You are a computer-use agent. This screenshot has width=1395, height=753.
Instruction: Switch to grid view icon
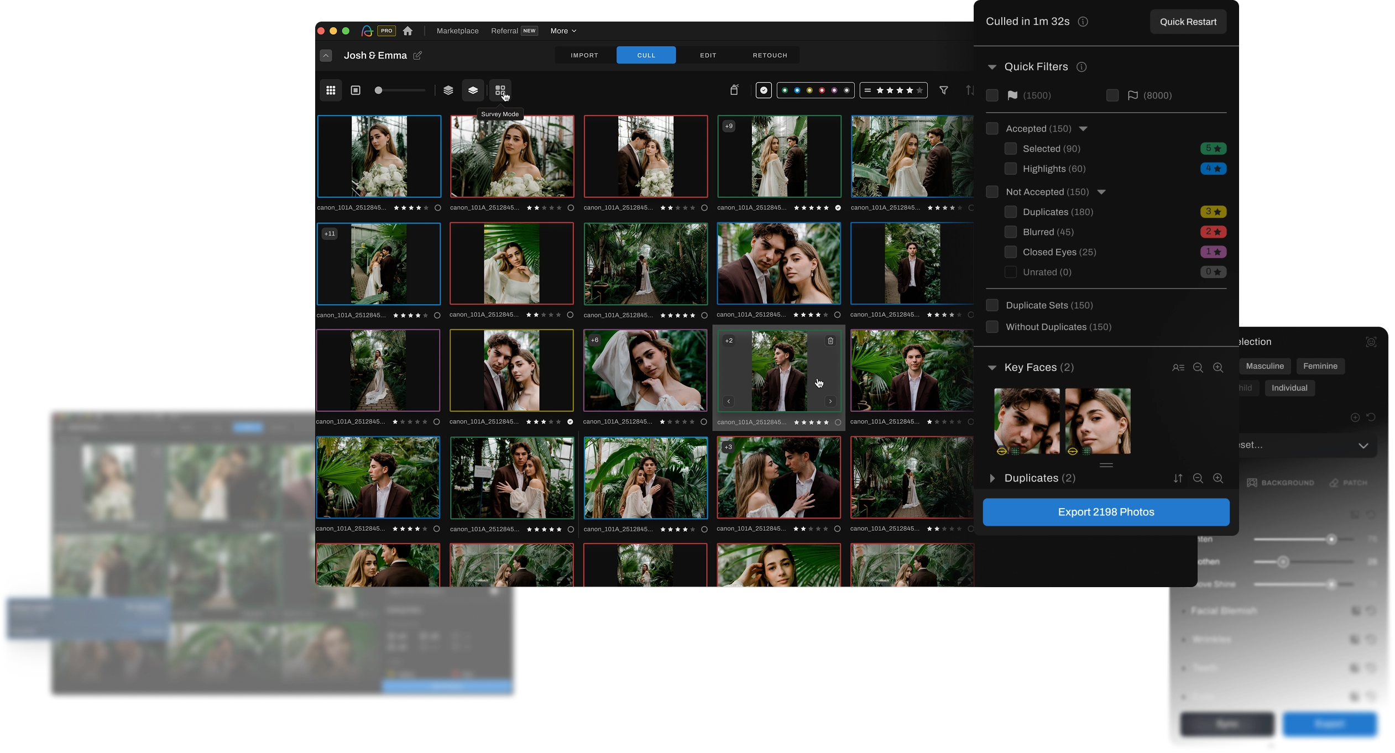pyautogui.click(x=331, y=90)
